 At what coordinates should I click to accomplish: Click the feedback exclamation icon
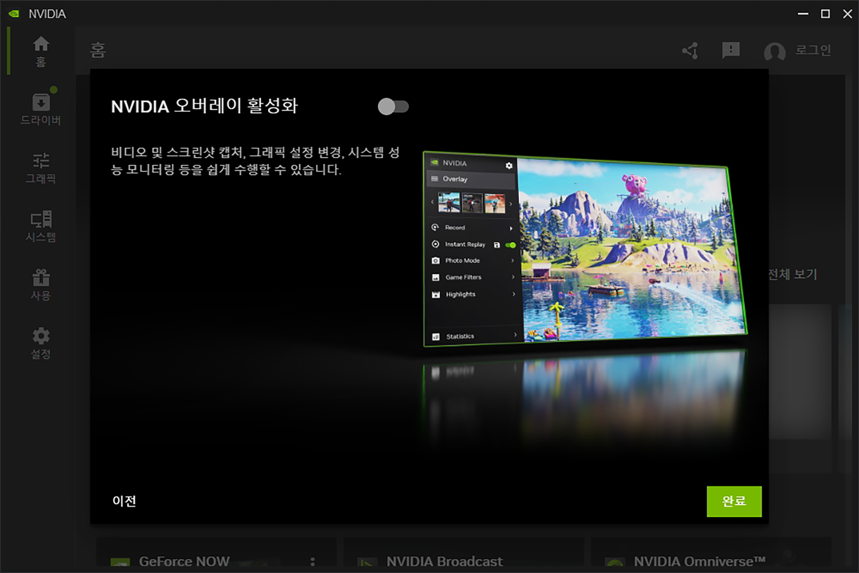pos(731,50)
